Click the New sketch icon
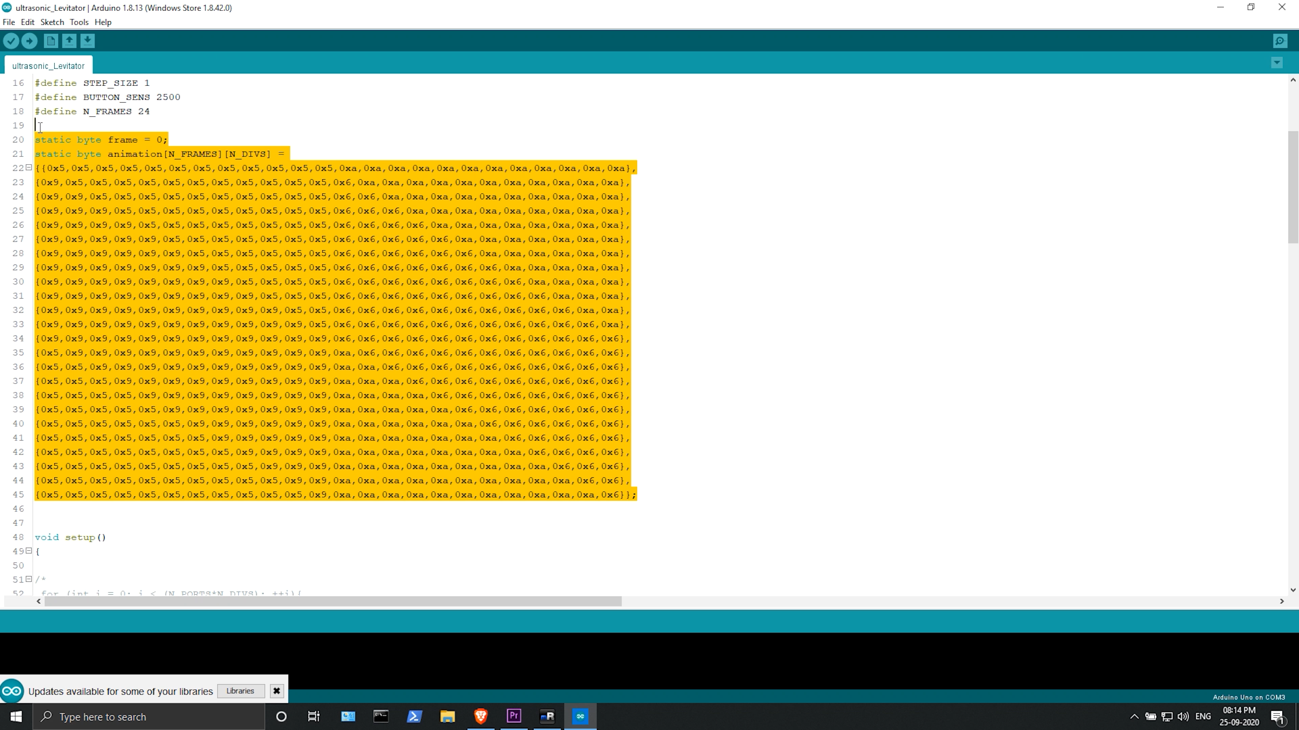 [51, 41]
